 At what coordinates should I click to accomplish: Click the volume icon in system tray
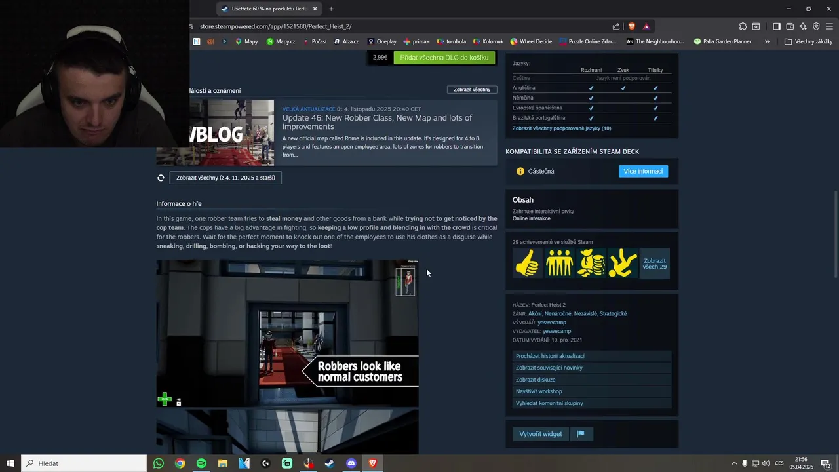766,463
